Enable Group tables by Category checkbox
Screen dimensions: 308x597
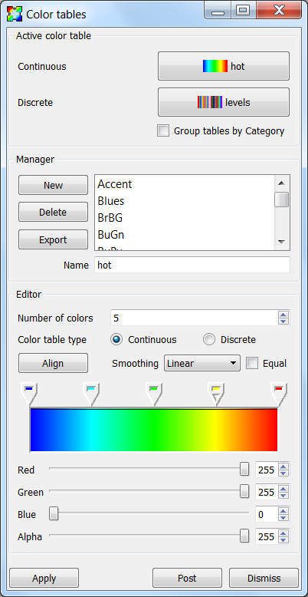pyautogui.click(x=163, y=131)
